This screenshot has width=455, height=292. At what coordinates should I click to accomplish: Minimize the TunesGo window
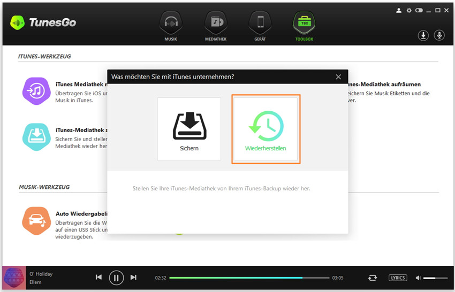coord(429,11)
